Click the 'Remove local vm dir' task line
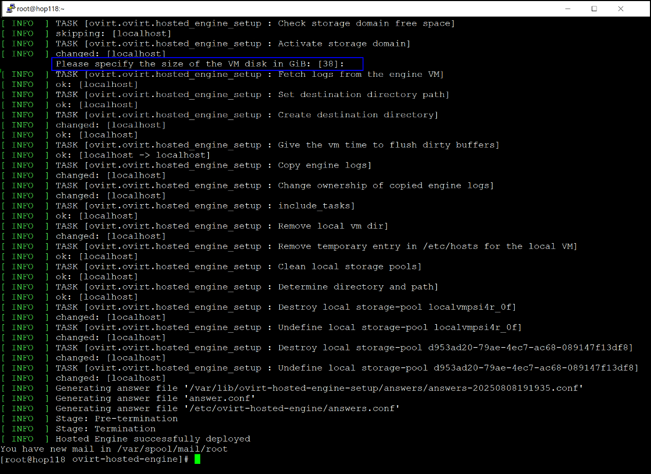The image size is (651, 474). (195, 226)
